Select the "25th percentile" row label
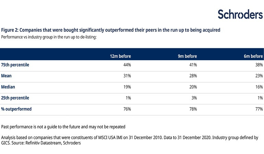This screenshot has height=154, width=264. (x=15, y=98)
